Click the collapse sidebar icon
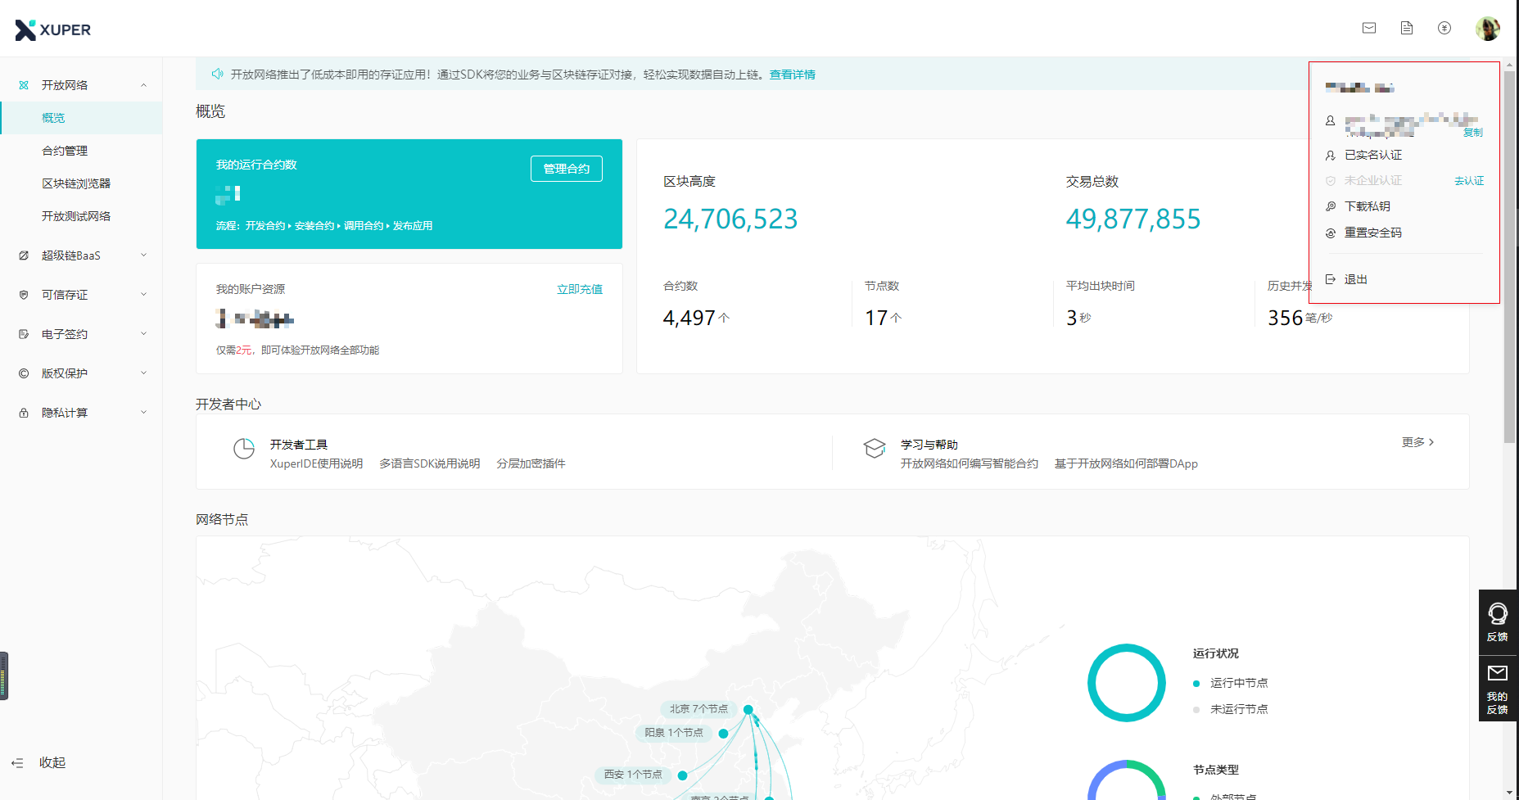Image resolution: width=1519 pixels, height=800 pixels. click(x=18, y=762)
